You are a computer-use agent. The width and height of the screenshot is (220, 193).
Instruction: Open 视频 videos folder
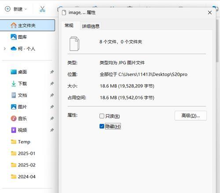coord(19,130)
